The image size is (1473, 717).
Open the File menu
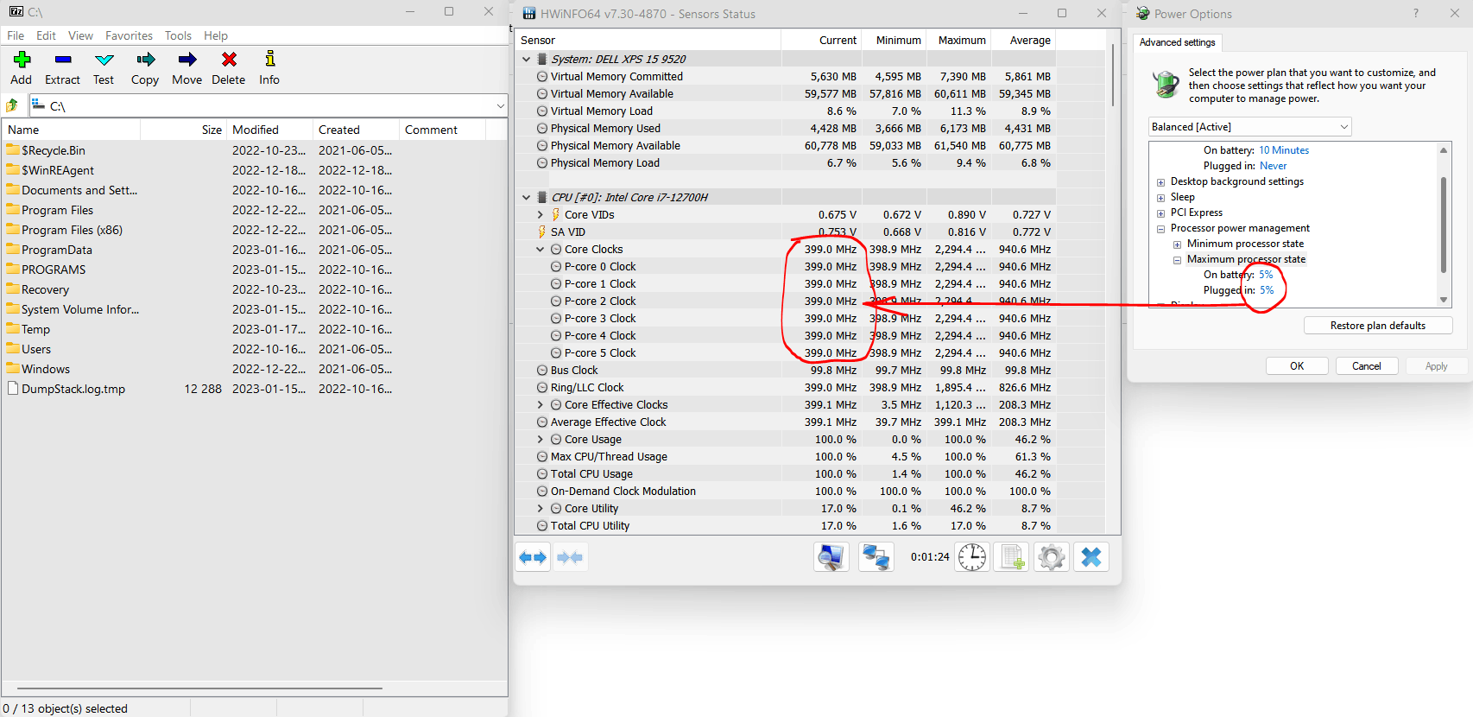(16, 35)
